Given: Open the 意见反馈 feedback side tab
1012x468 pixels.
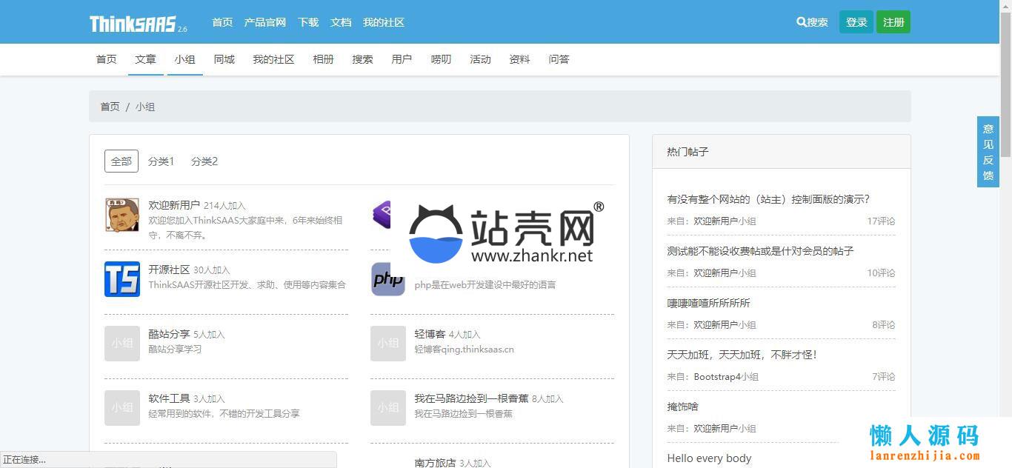Looking at the screenshot, I should click(988, 152).
